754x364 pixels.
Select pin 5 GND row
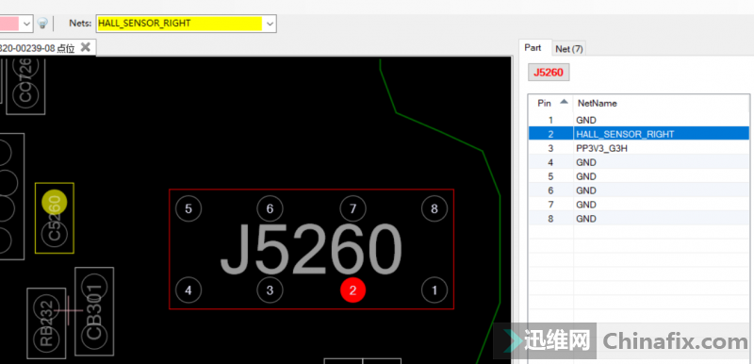click(639, 176)
